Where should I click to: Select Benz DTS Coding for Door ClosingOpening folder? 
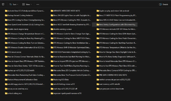pos(26,20)
